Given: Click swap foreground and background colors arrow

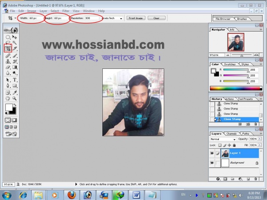Looking at the screenshot, I should click(15, 105).
